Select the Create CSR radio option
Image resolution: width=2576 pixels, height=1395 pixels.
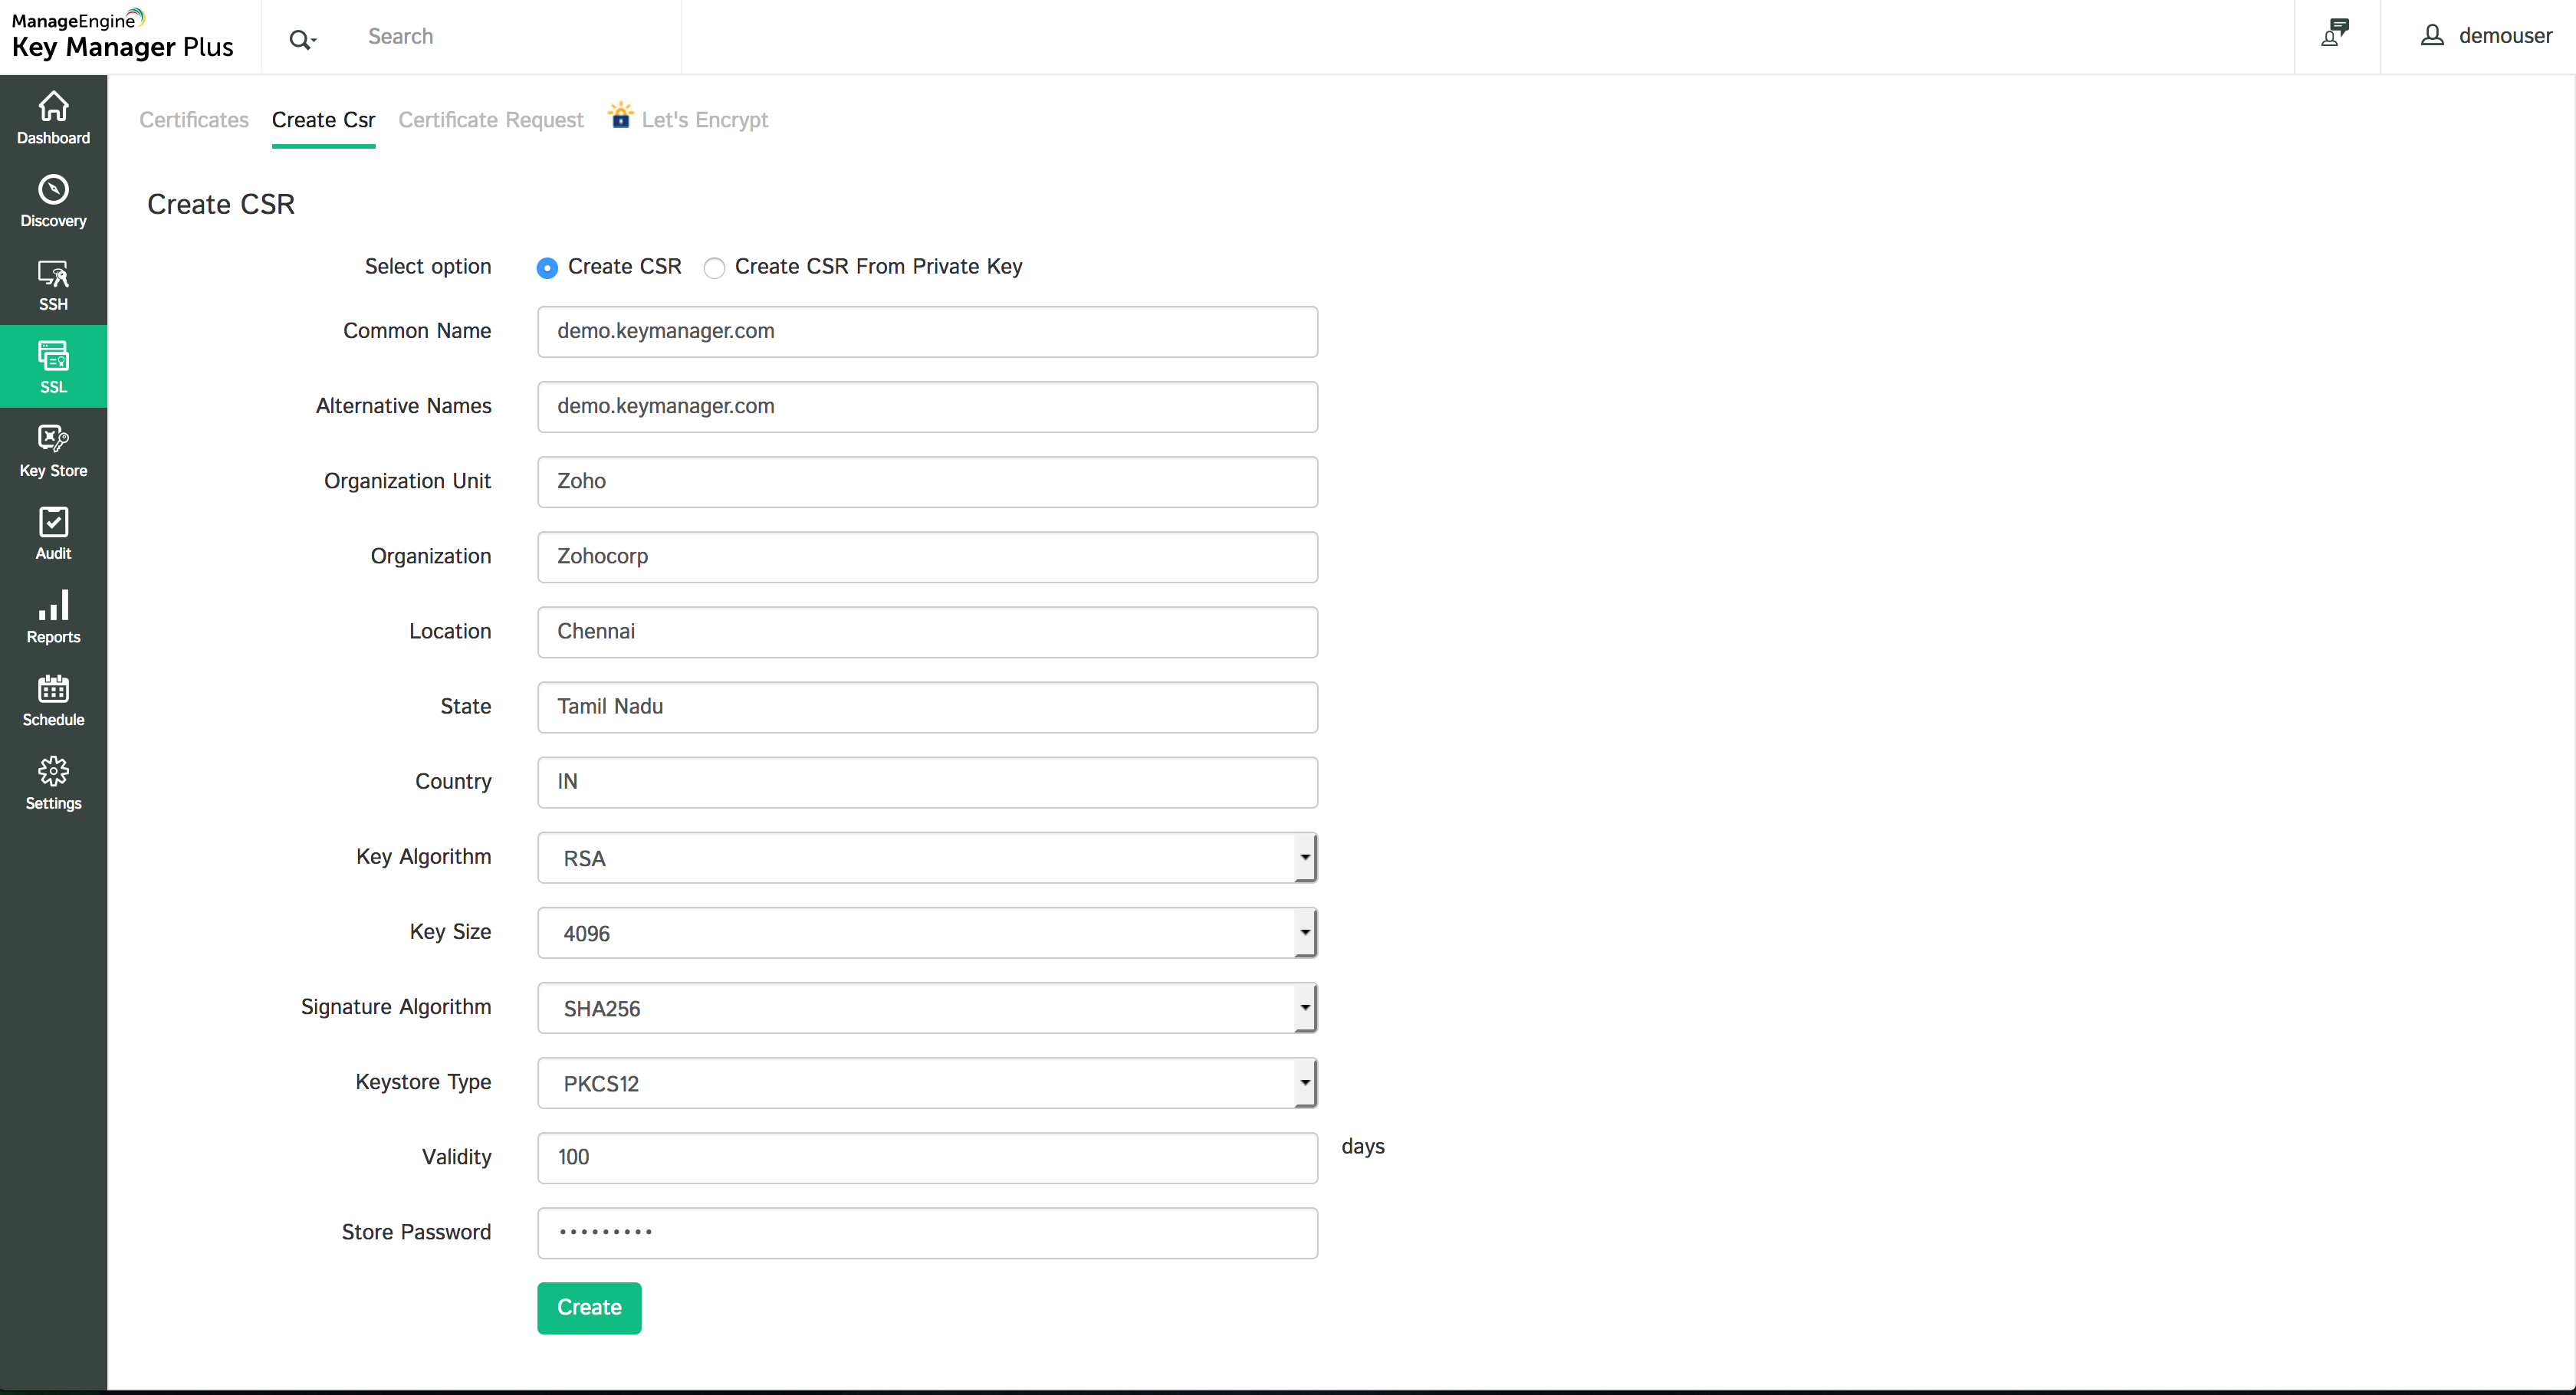pos(547,268)
